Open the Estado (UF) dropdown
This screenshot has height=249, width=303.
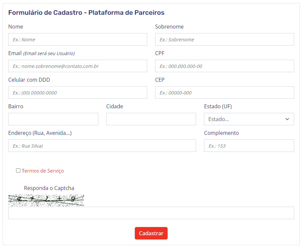pos(249,119)
